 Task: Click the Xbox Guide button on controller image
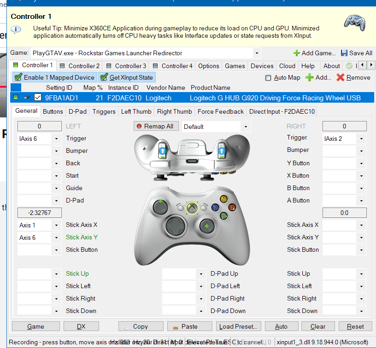pos(192,208)
